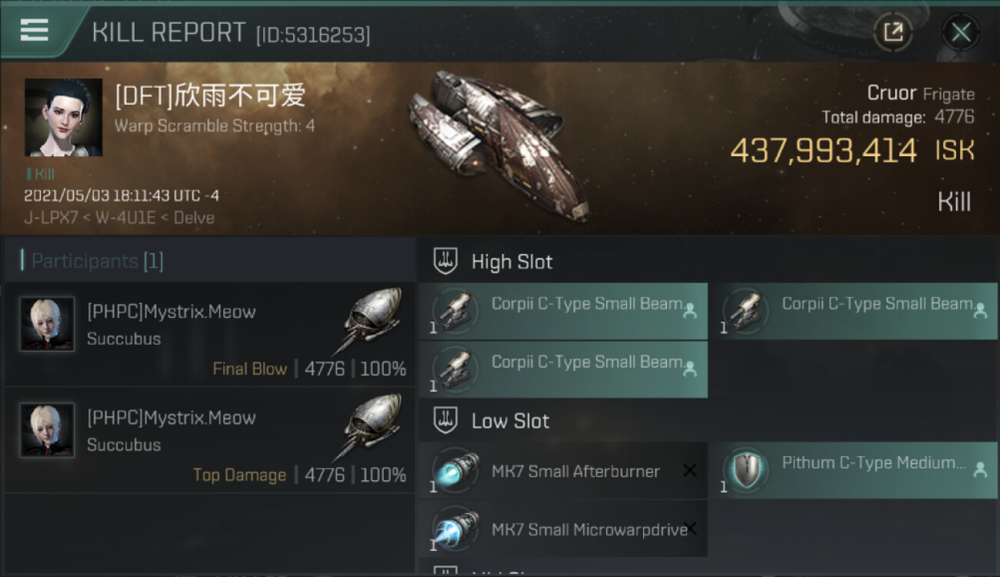
Task: Select the third Corpii C-Type Small Beam module
Action: [x=563, y=369]
